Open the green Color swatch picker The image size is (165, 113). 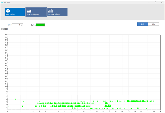pos(40,25)
